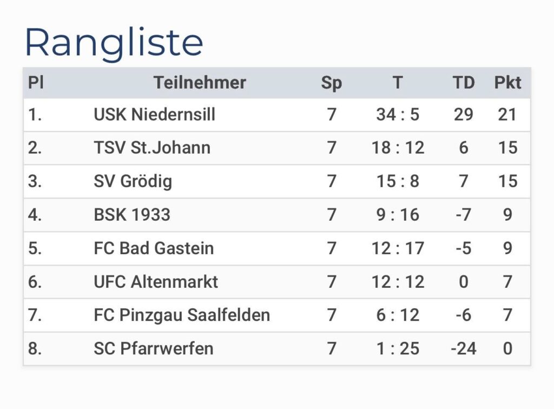Open UFC Altenmarkt team row
Screen dimensions: 554x409
tap(156, 282)
